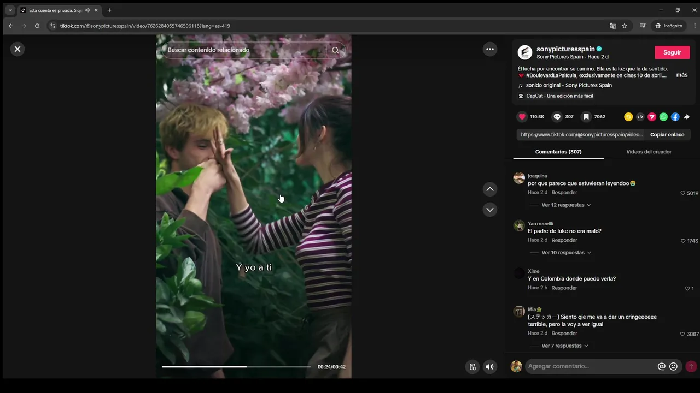Open the Incógnito profile indicator
This screenshot has height=393, width=700.
click(669, 26)
